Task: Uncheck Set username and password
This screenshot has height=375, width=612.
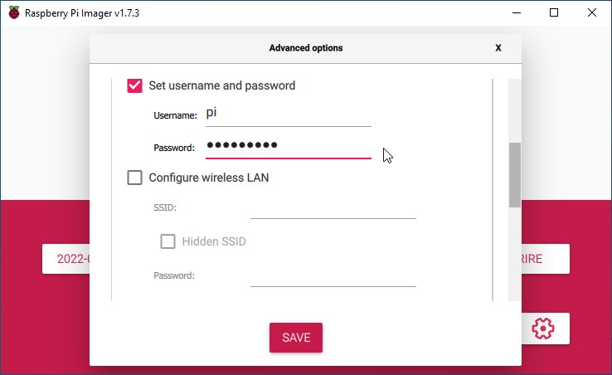Action: 134,85
